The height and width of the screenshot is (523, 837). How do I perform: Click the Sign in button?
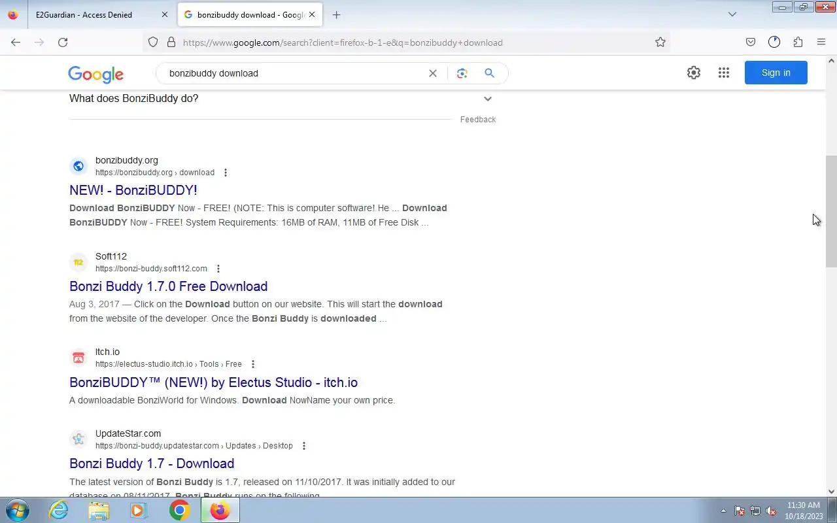click(x=776, y=73)
